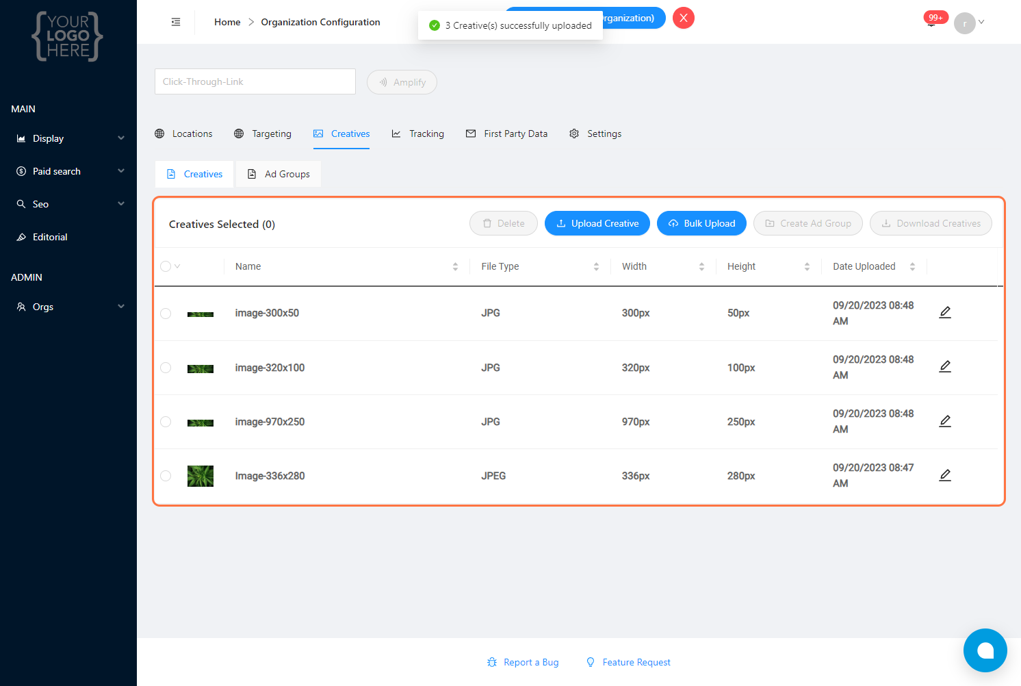The image size is (1021, 686).
Task: Expand the Paid search sidebar menu
Action: click(68, 171)
